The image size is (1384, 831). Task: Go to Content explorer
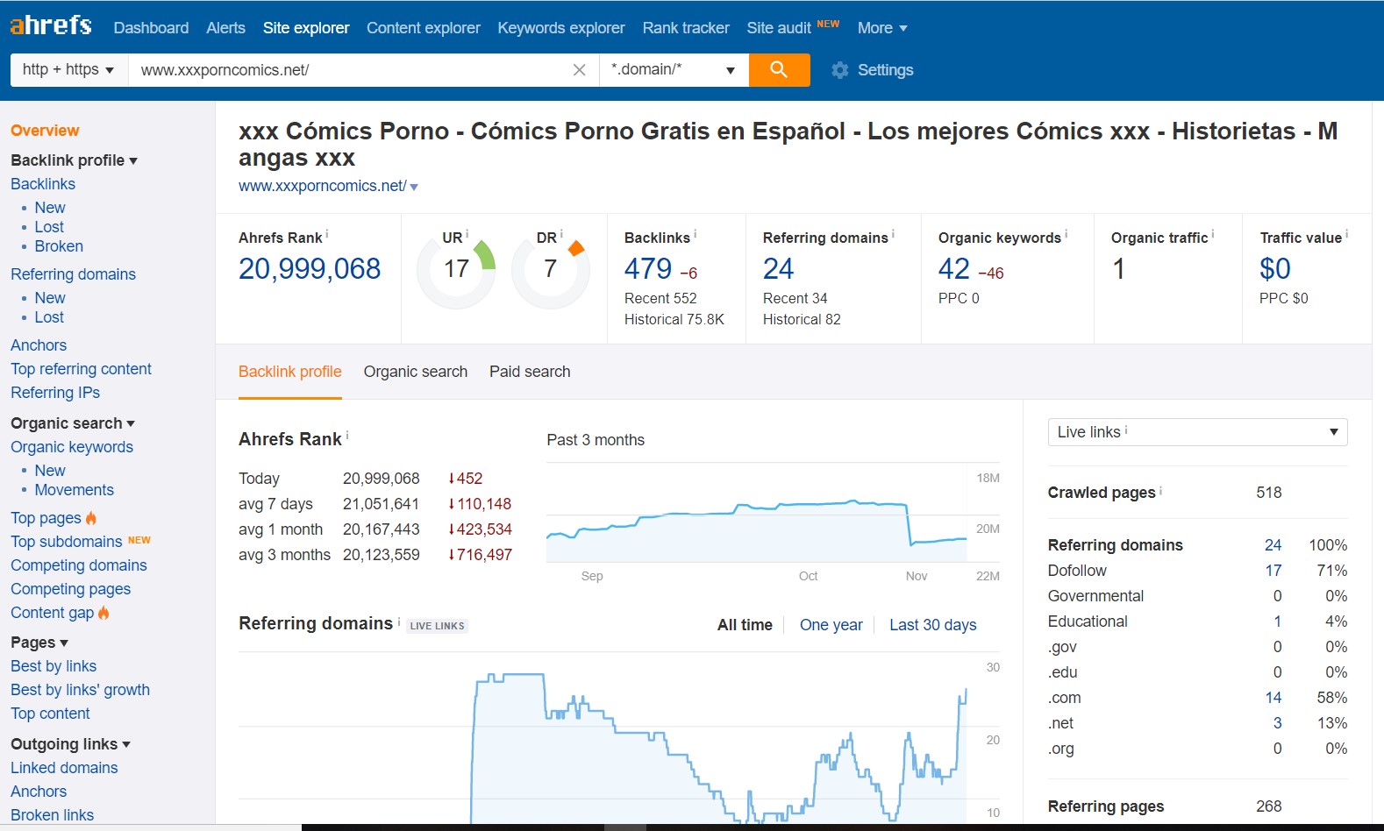click(424, 28)
